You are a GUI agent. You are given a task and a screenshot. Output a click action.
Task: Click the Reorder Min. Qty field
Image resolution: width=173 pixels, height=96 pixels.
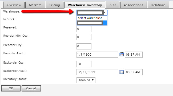point(84,37)
